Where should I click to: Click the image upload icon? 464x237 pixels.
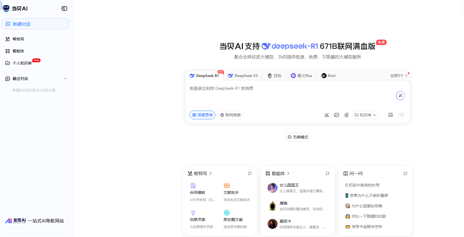337,115
